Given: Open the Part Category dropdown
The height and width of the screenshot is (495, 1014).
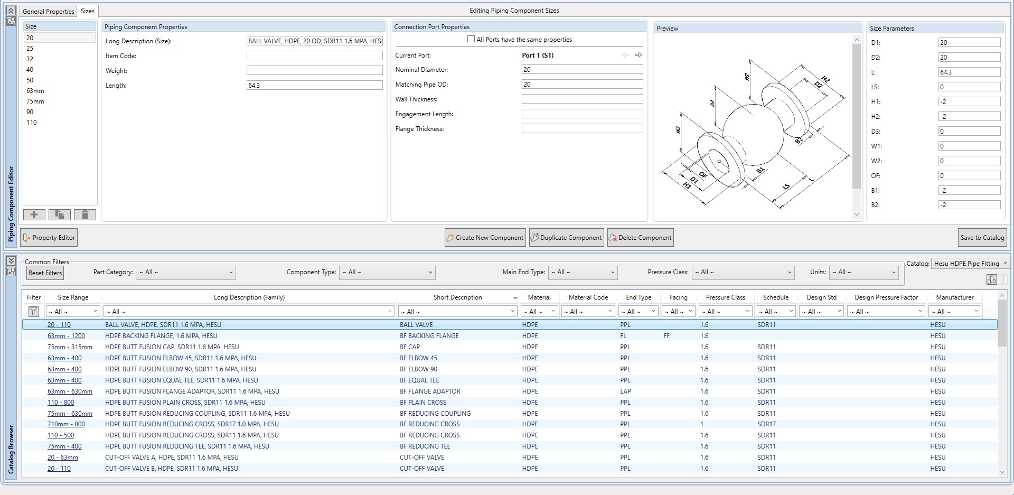Looking at the screenshot, I should point(185,273).
